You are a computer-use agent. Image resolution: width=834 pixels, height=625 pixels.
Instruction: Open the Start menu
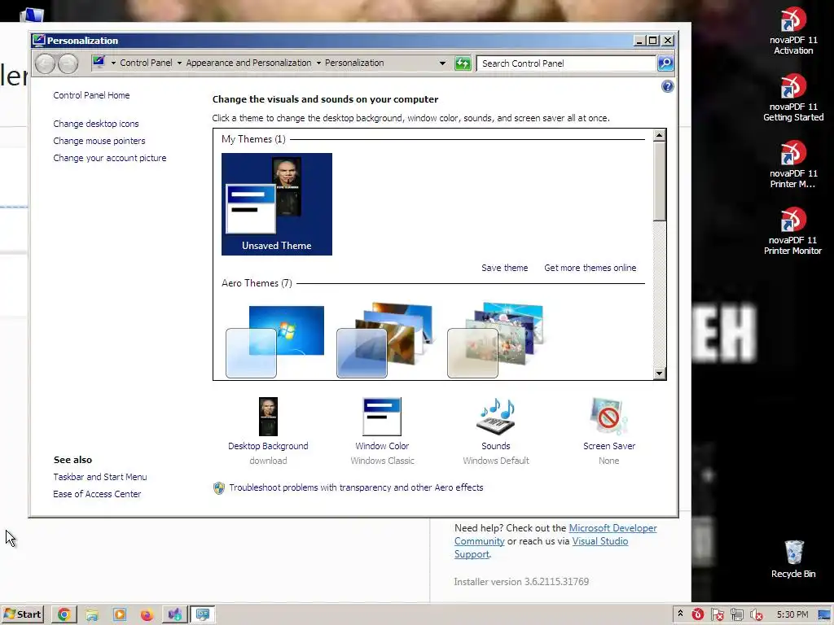point(22,615)
